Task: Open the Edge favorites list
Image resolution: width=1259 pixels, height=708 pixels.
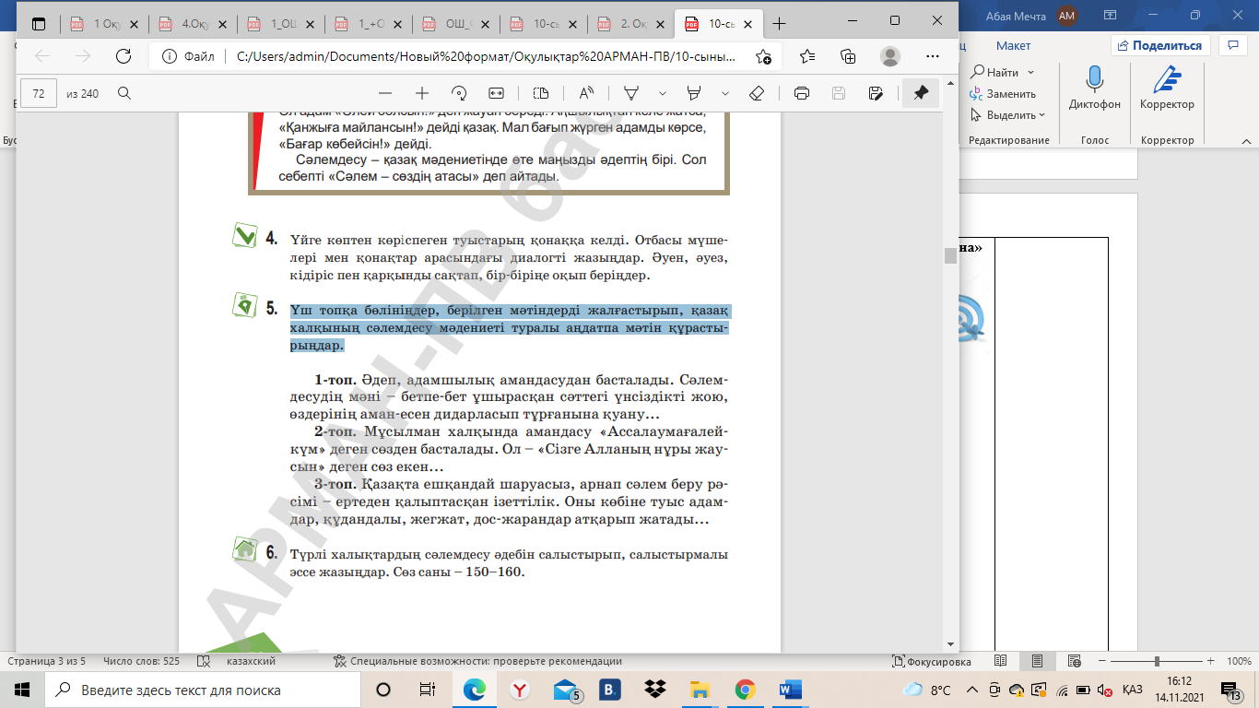Action: (807, 56)
